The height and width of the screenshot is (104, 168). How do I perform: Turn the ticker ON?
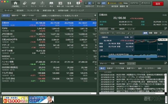(x=99, y=3)
